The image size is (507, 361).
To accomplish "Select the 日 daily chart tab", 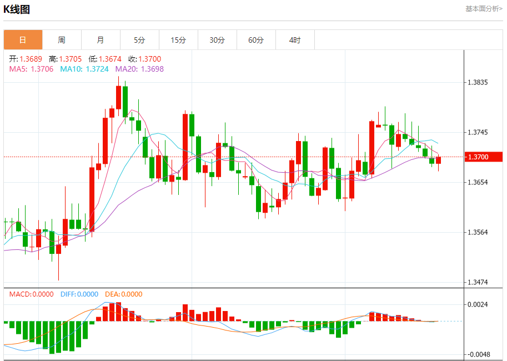I will tap(23, 40).
